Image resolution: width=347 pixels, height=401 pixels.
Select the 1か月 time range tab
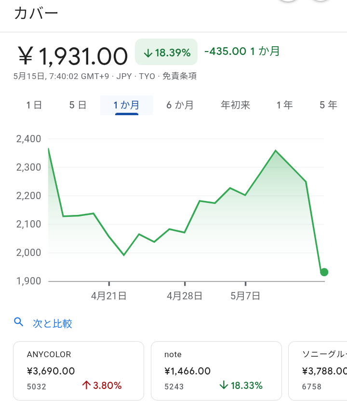(126, 105)
